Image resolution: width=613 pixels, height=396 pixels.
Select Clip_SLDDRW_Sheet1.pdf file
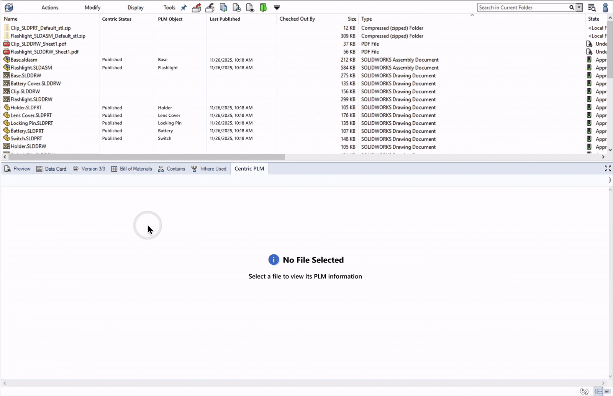[x=38, y=44]
